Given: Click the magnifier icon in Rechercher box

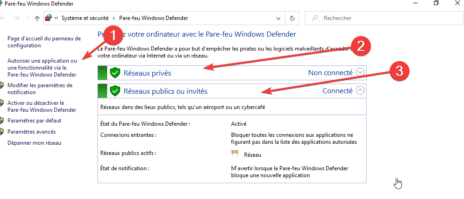Looking at the screenshot, I should 315,18.
